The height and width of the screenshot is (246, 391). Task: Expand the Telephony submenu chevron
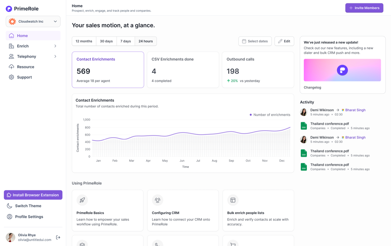55,56
